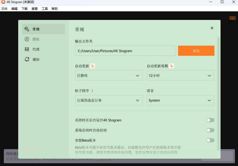238x166 pixels.
Task: Expand the 语言 dropdown set to System
Action: click(180, 100)
